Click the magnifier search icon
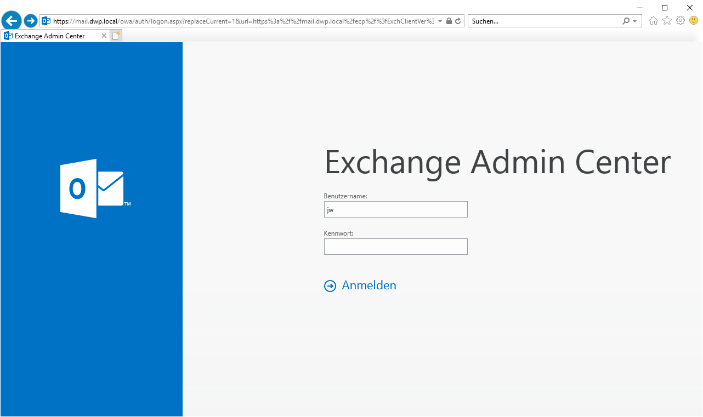This screenshot has height=417, width=703. tap(626, 21)
